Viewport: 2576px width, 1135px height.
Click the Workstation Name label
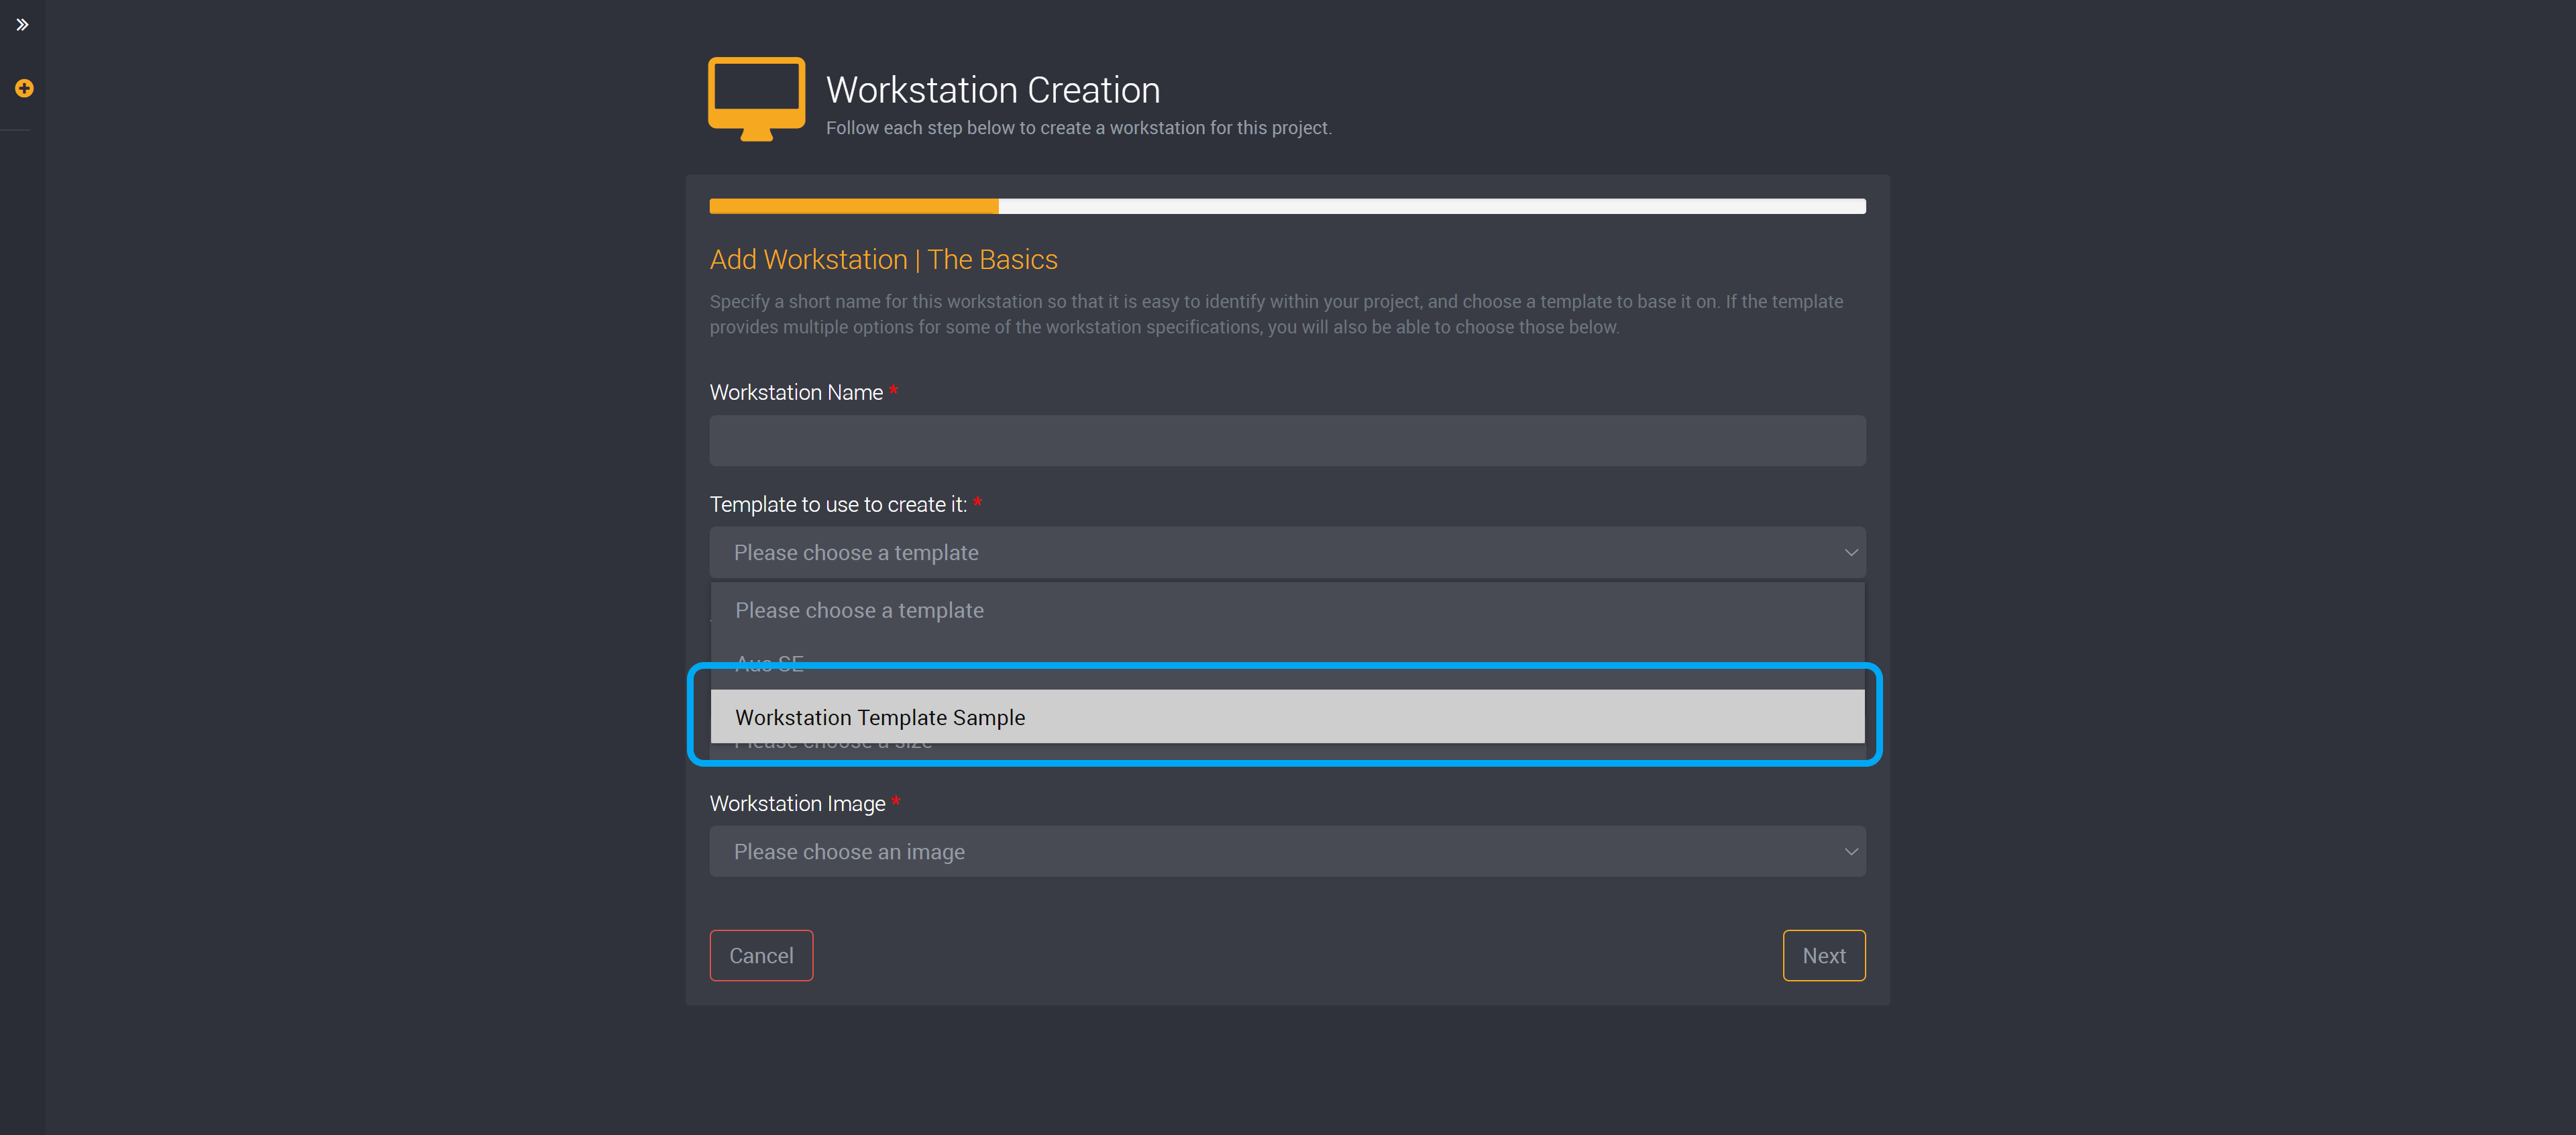796,393
